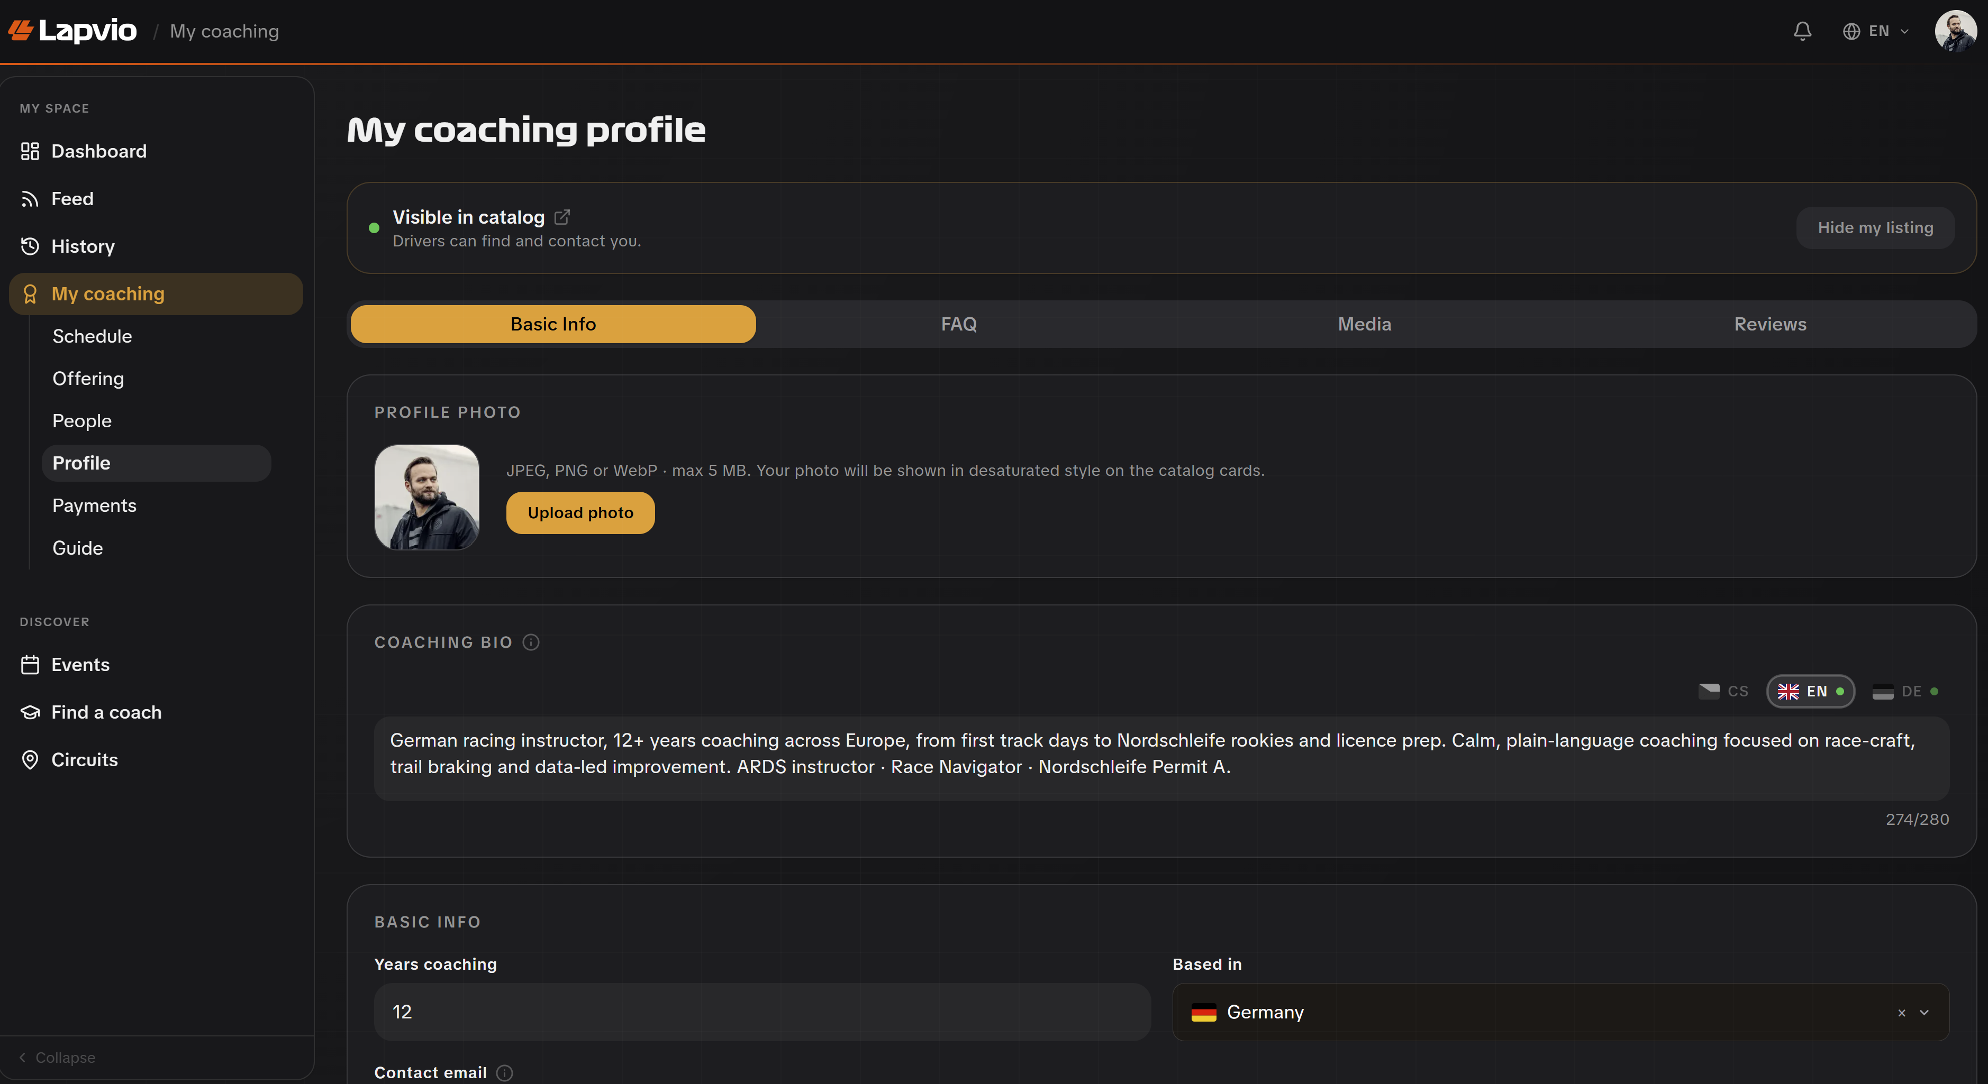Show Coaching Bio info tooltip icon
Viewport: 1988px width, 1084px height.
pyautogui.click(x=531, y=642)
